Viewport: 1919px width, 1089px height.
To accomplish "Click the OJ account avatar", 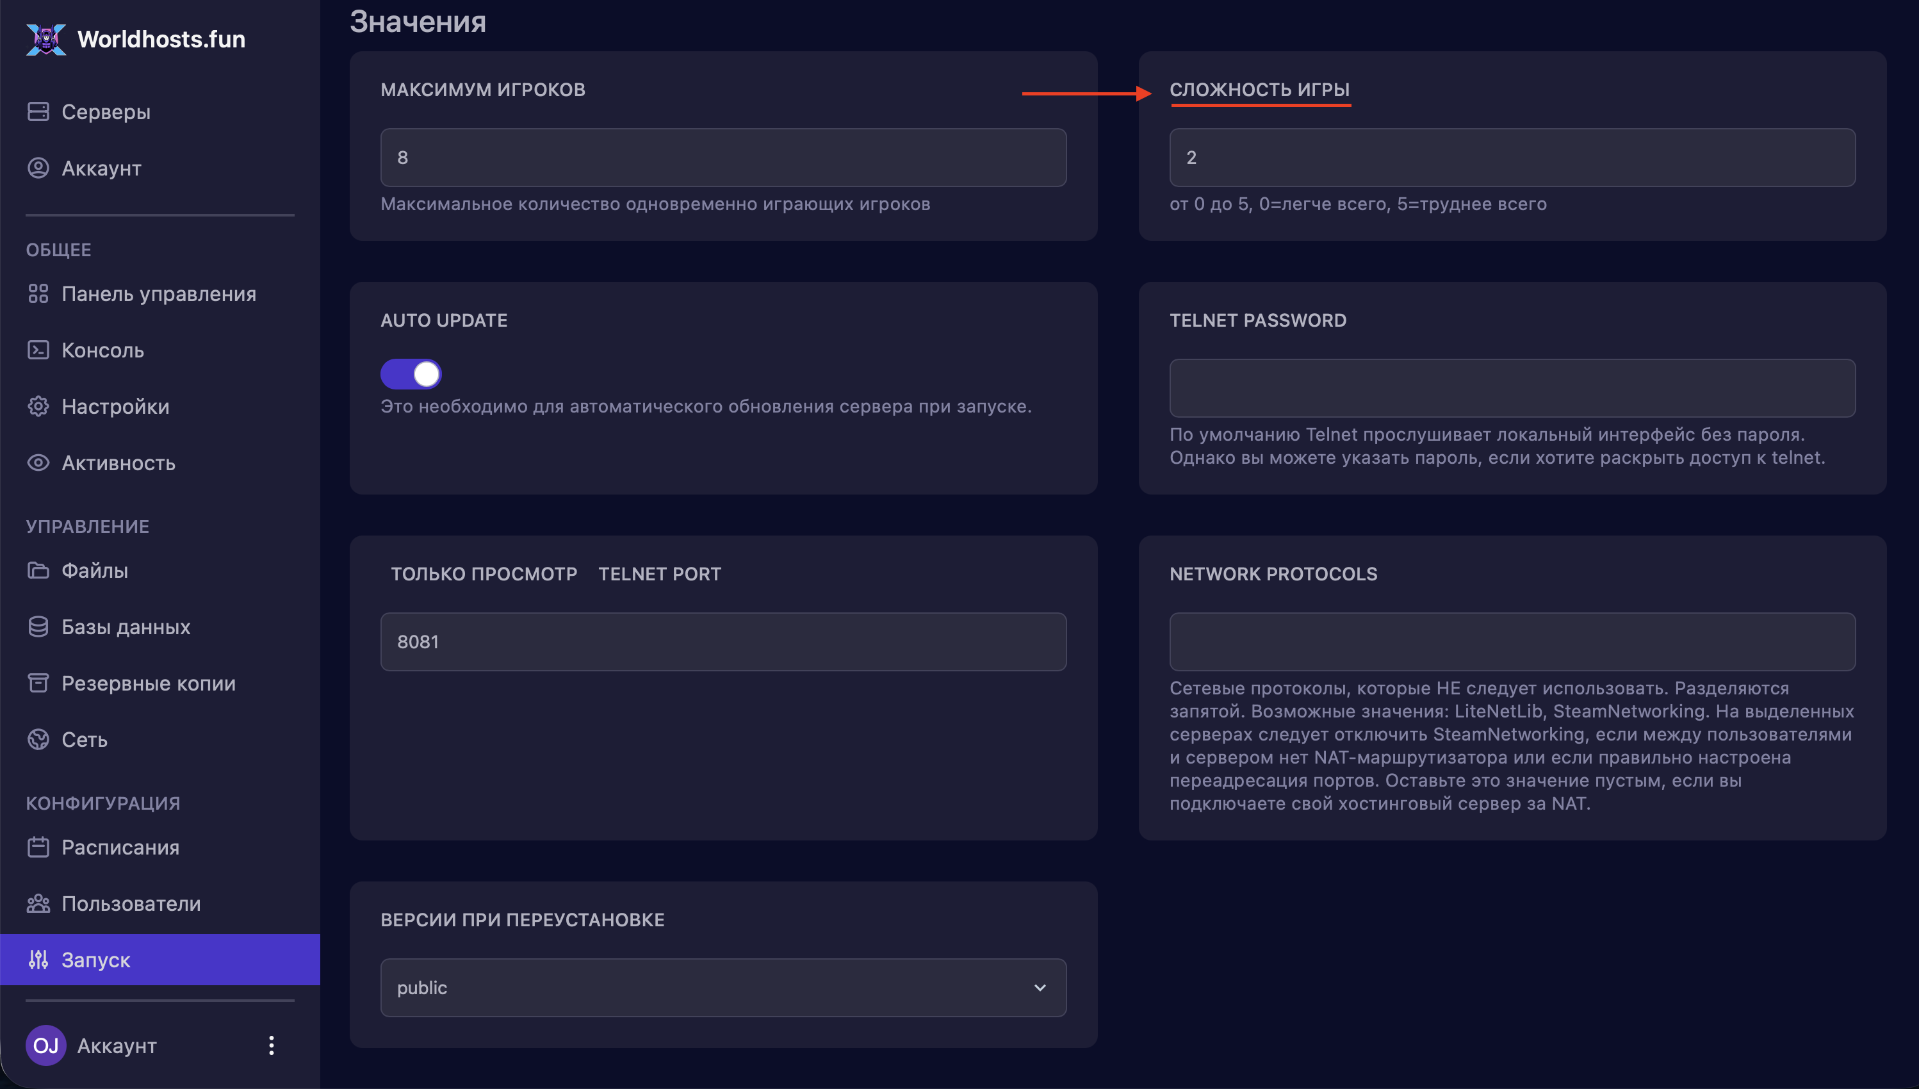I will [45, 1045].
